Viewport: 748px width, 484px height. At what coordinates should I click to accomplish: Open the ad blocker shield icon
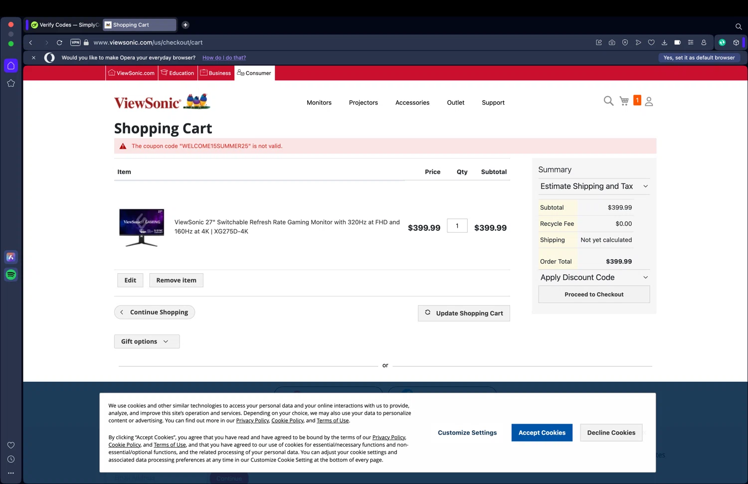tap(625, 42)
